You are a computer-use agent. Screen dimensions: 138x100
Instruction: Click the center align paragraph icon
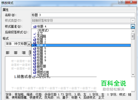coord(16,53)
